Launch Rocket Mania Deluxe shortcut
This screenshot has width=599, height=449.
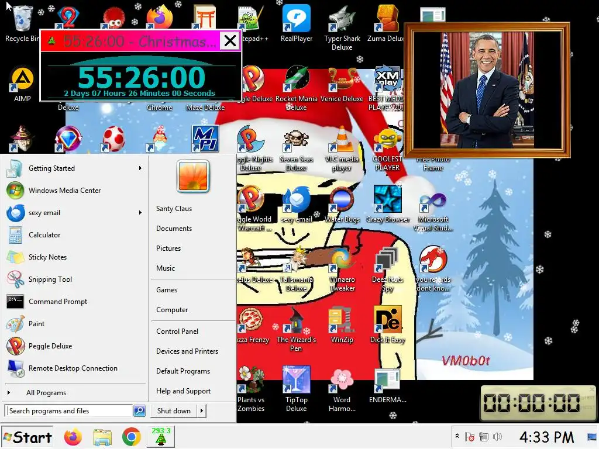pyautogui.click(x=297, y=89)
